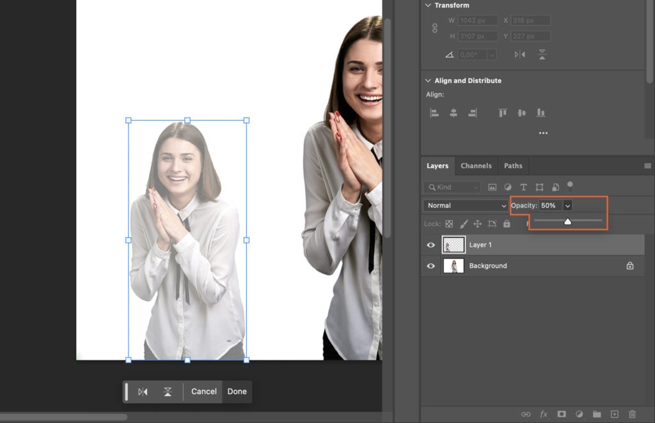Collapse the Transform section
Screen dimensions: 655x423
[427, 5]
